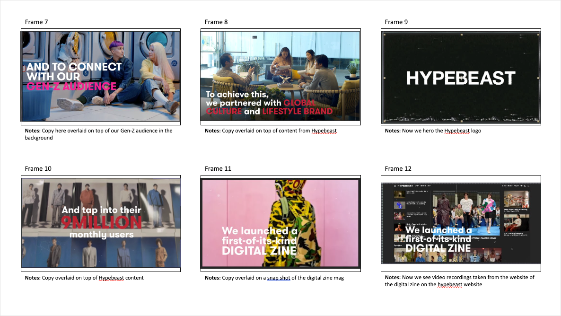Click the "Frame 9" title label

pos(396,22)
